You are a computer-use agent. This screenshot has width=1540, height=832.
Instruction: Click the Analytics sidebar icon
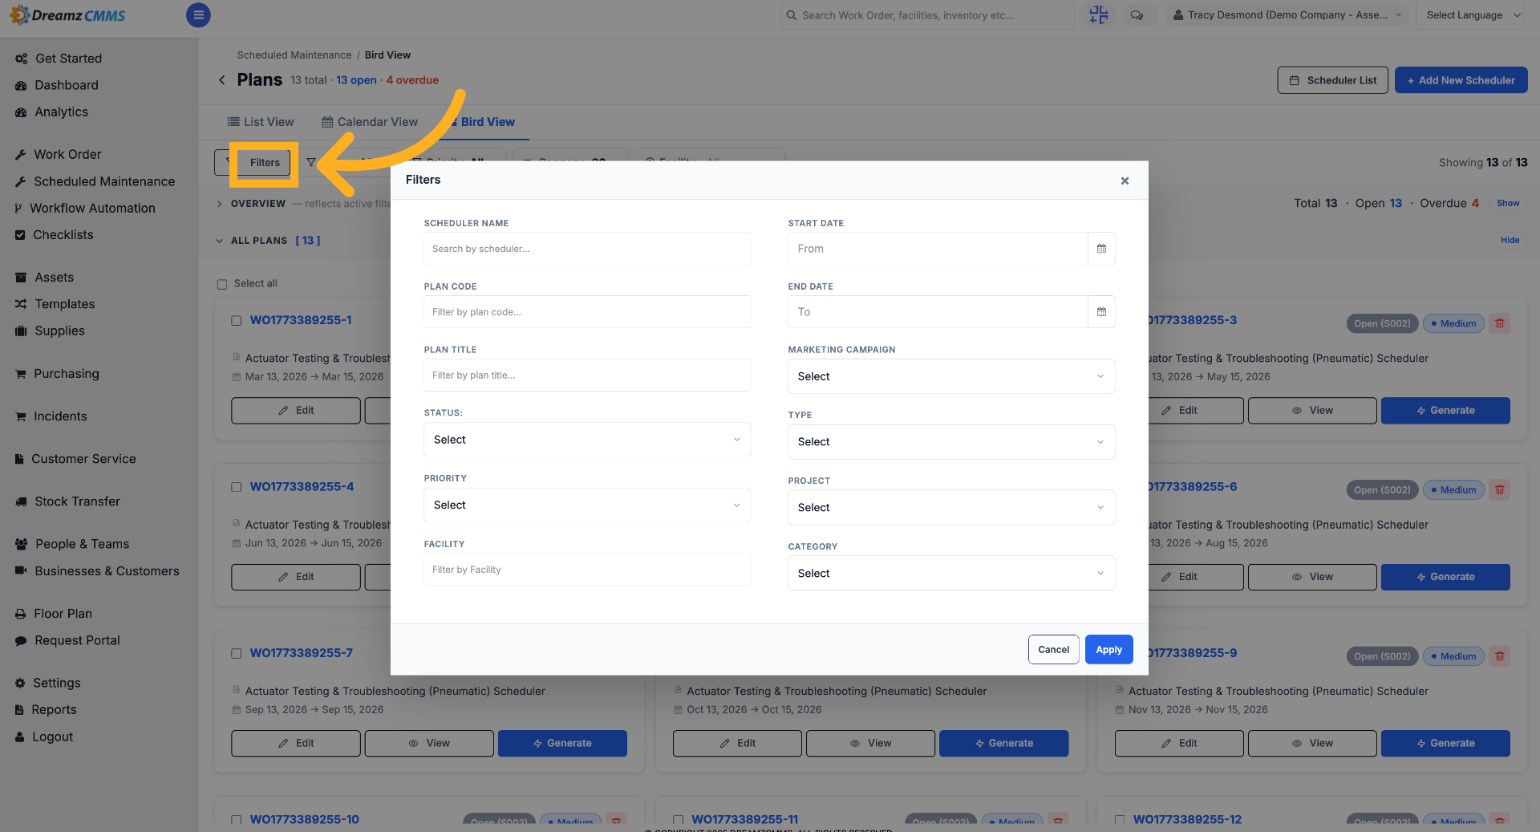tap(21, 112)
